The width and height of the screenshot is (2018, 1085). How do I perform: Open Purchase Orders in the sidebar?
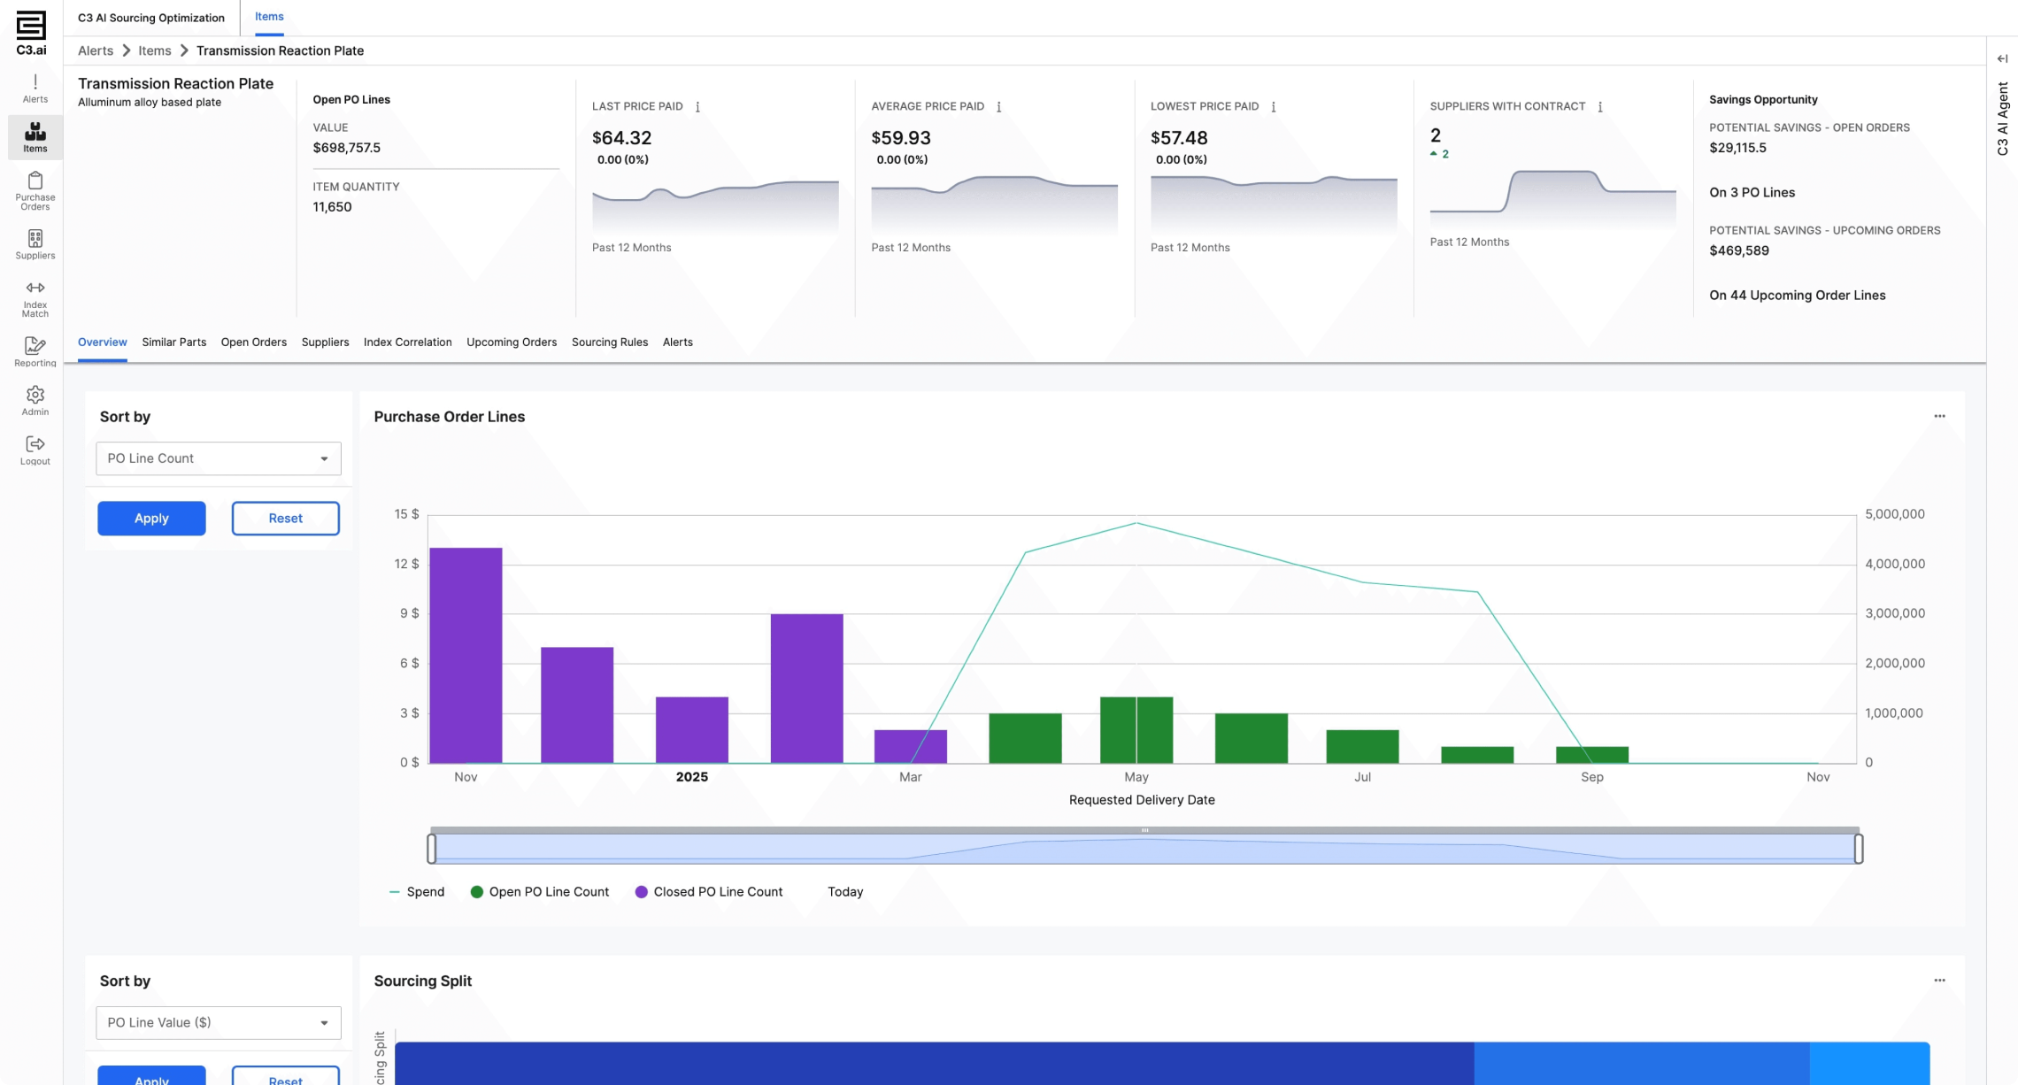coord(35,190)
